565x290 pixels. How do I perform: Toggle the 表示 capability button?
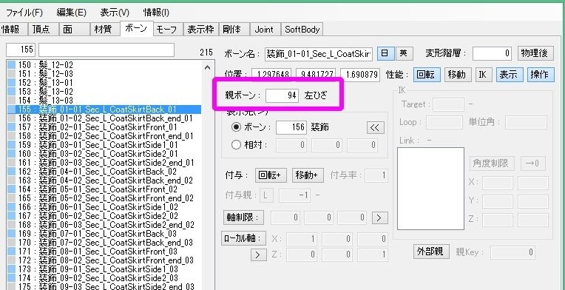click(509, 75)
